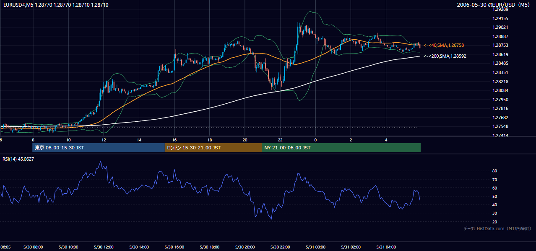The width and height of the screenshot is (536, 251).
Task: Click the 5/31 02:00 time label
Action: coord(351,247)
